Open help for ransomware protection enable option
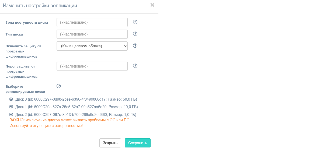Screen dimensions: 323x155 pyautogui.click(x=135, y=46)
